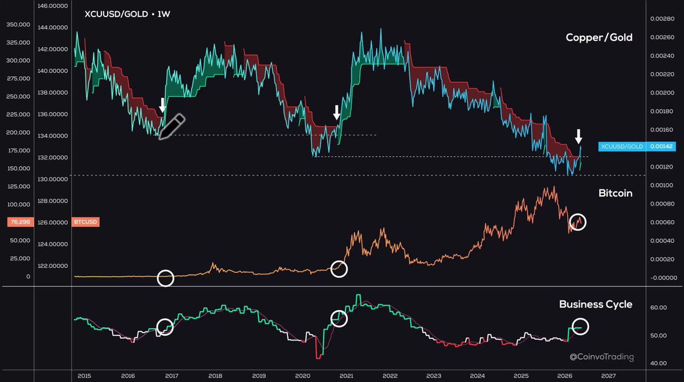Viewport: 684px width, 382px height.
Task: Click the 225,000 value on the left scale
Action: (x=18, y=114)
